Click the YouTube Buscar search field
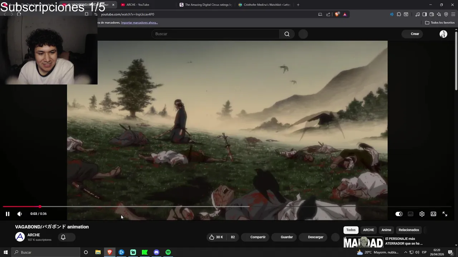The height and width of the screenshot is (257, 458). coord(215,34)
